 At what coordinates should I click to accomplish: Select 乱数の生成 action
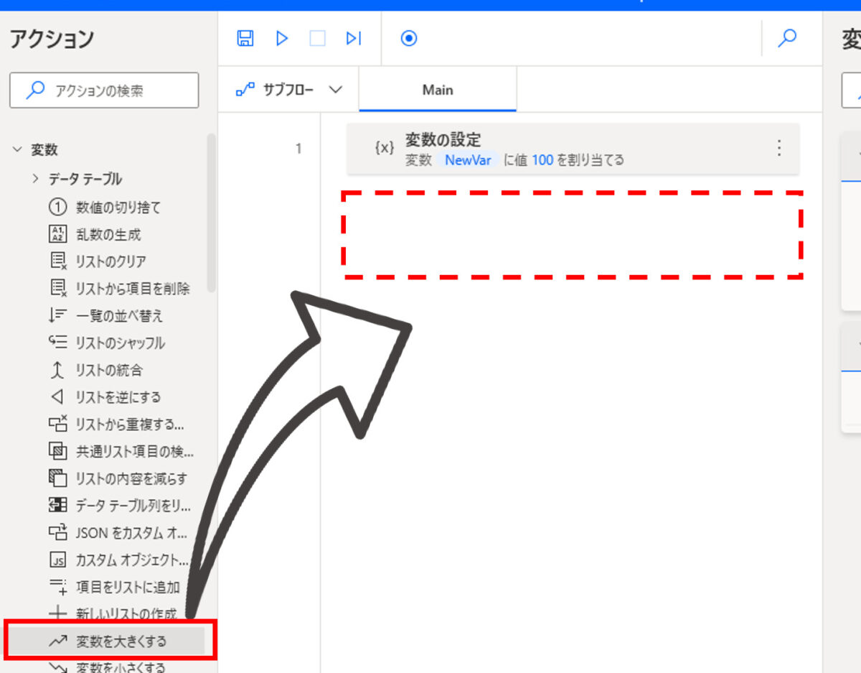tap(108, 235)
